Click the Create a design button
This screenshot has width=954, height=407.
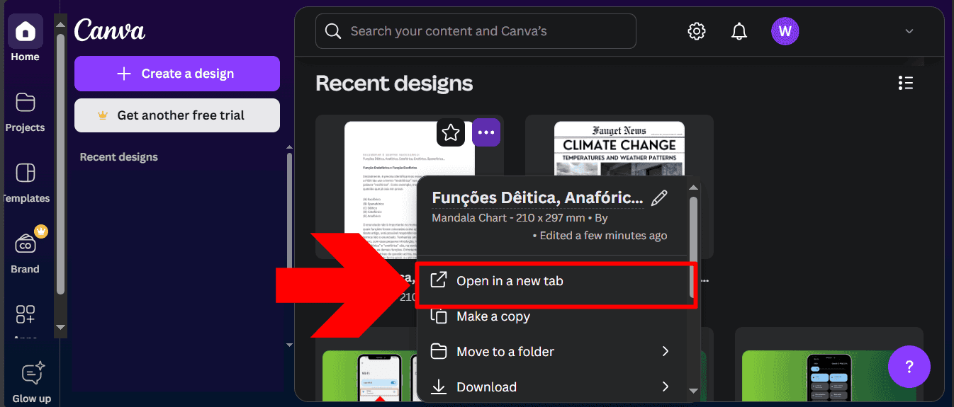pos(177,74)
